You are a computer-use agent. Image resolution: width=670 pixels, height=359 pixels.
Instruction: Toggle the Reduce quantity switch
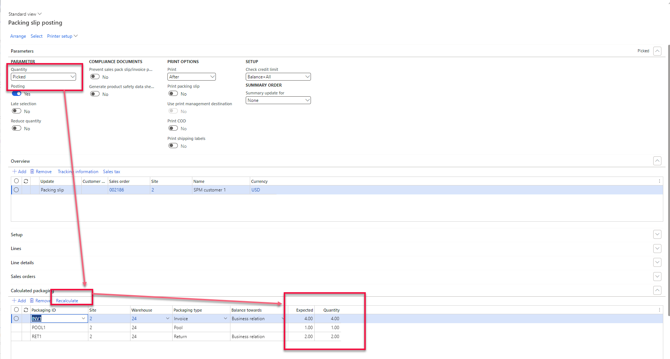(x=17, y=128)
